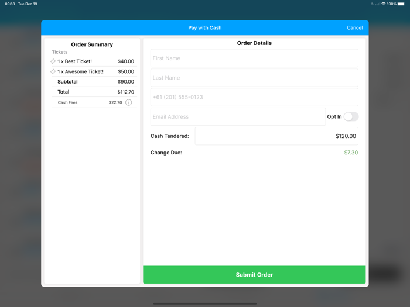
Task: Click the $90.00 subtotal value
Action: [x=126, y=82]
